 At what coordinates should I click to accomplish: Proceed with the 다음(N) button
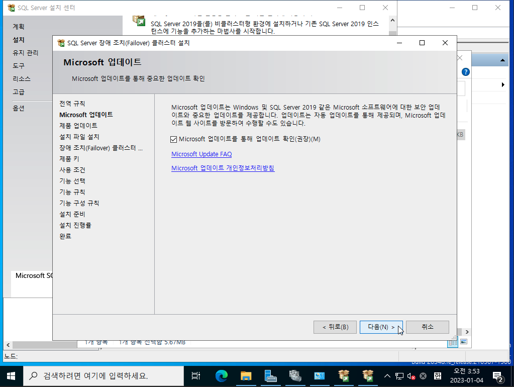[x=381, y=327]
